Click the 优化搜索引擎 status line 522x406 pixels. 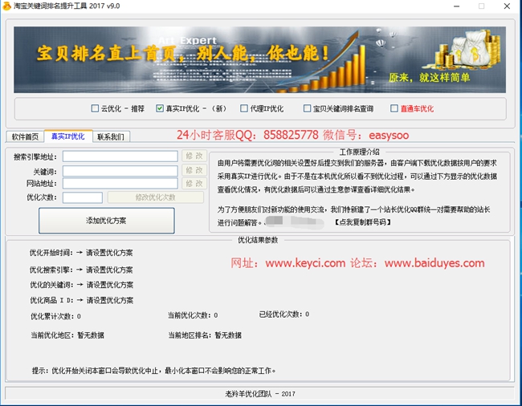[81, 270]
